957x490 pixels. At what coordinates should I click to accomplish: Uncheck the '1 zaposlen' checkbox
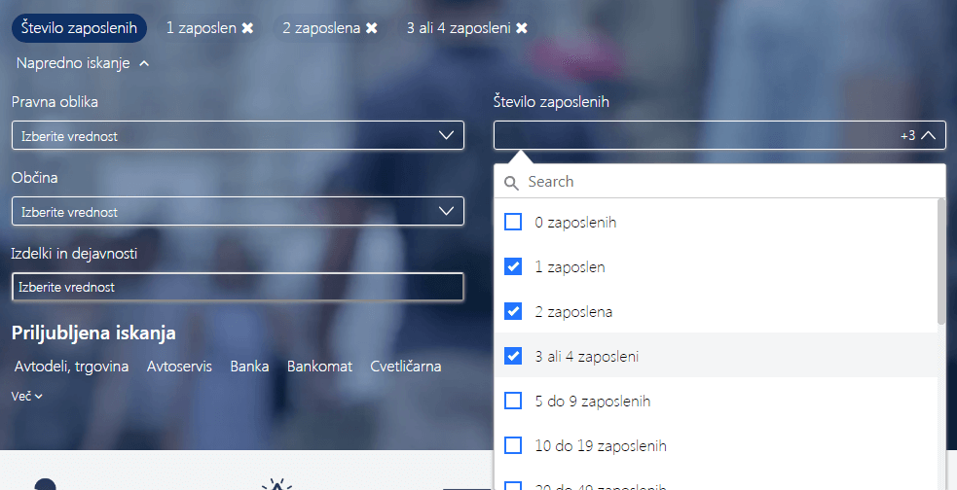pyautogui.click(x=513, y=266)
